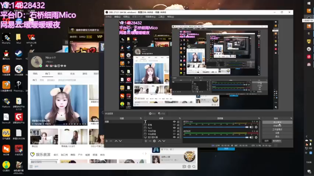
Task: Adjust 麦克风/Aux volume slider
Action: point(216,127)
